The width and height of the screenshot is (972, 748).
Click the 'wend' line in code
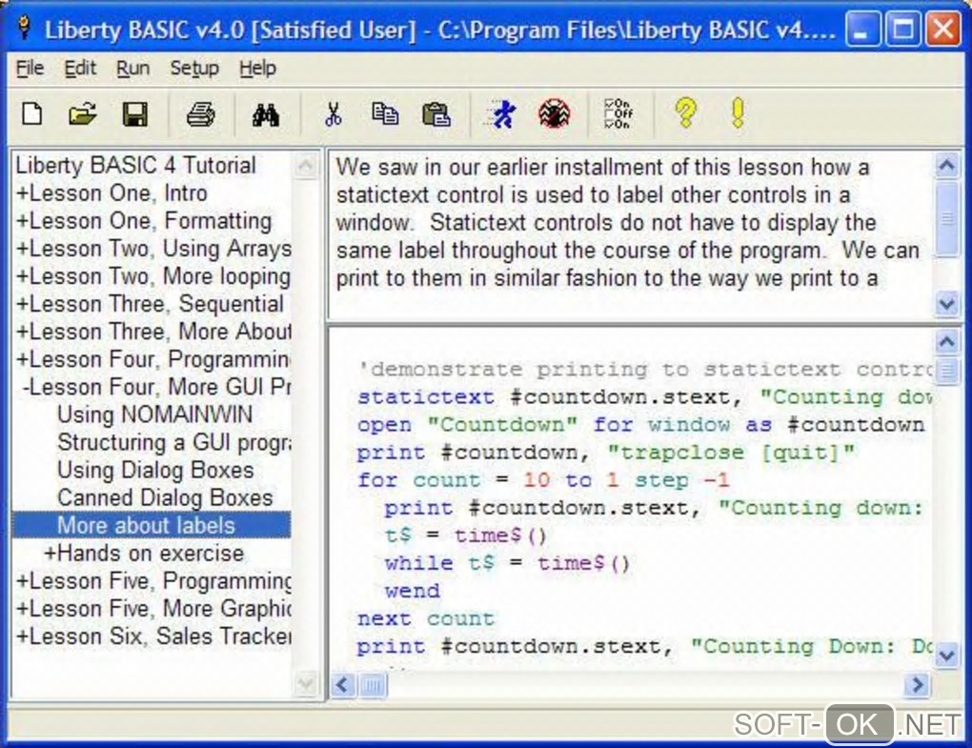(x=413, y=591)
